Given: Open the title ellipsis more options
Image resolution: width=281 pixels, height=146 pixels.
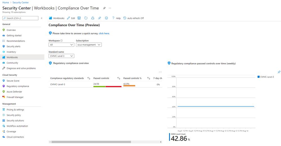Looking at the screenshot, I should click(x=110, y=8).
